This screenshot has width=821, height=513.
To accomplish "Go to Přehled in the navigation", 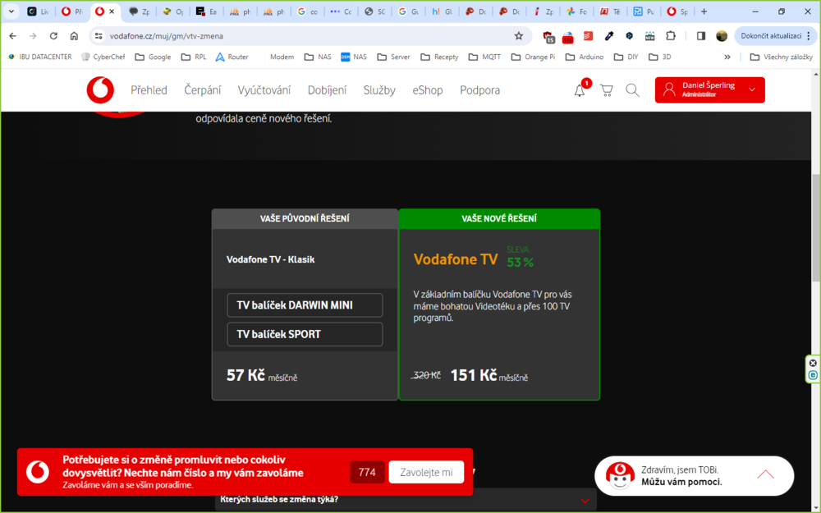I will [149, 90].
